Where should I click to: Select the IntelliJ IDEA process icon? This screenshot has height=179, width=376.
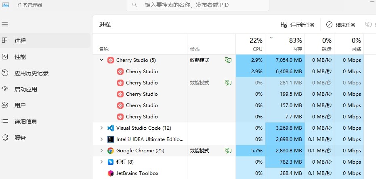[111, 139]
